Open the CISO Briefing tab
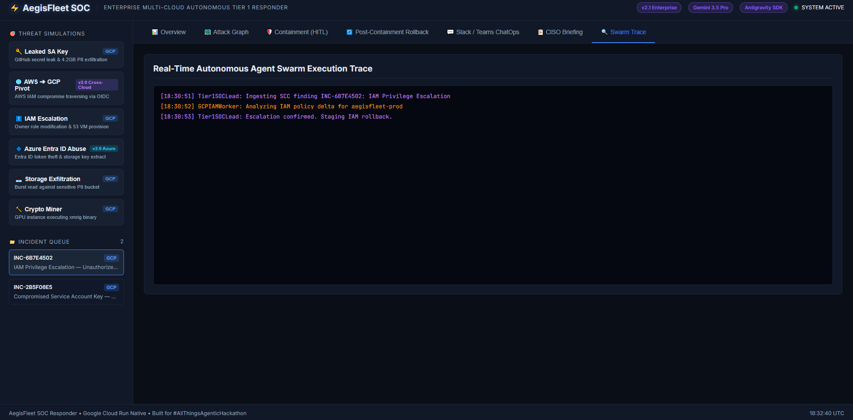Screen dimensions: 853x420 click(560, 32)
